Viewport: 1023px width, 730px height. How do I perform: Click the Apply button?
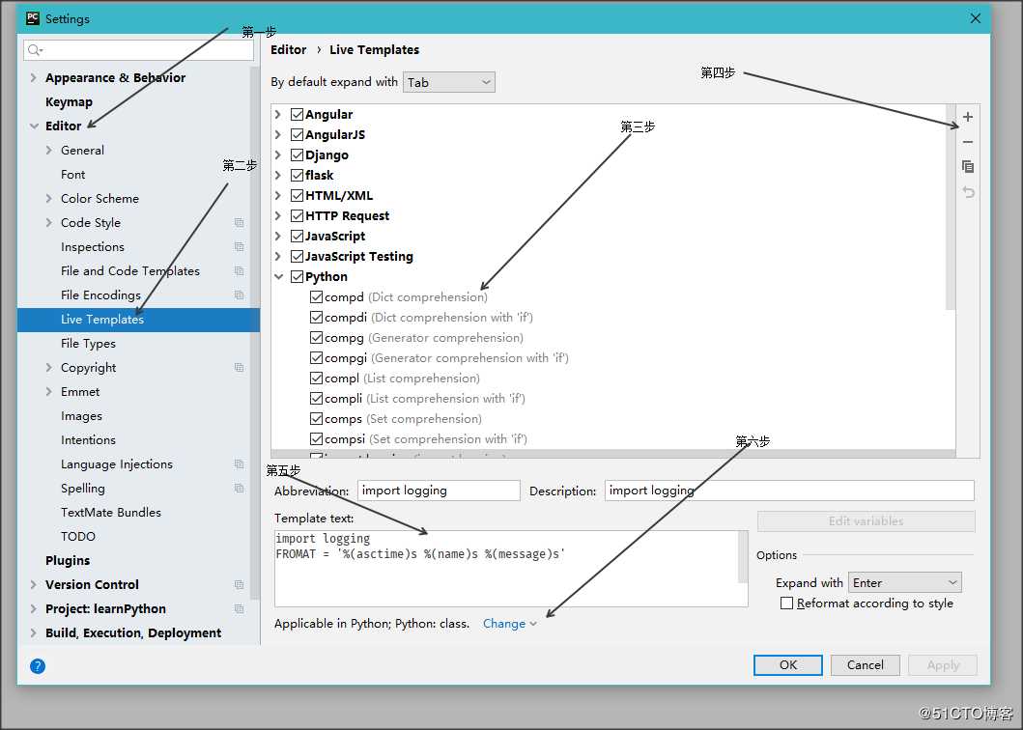pyautogui.click(x=943, y=664)
